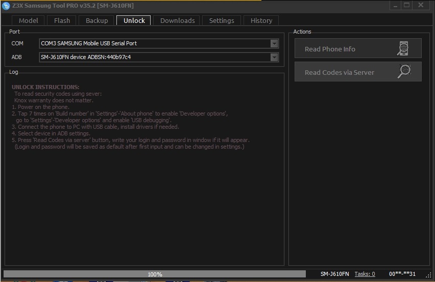
Task: Click '1. Power on the phone.' log line
Action: click(40, 107)
